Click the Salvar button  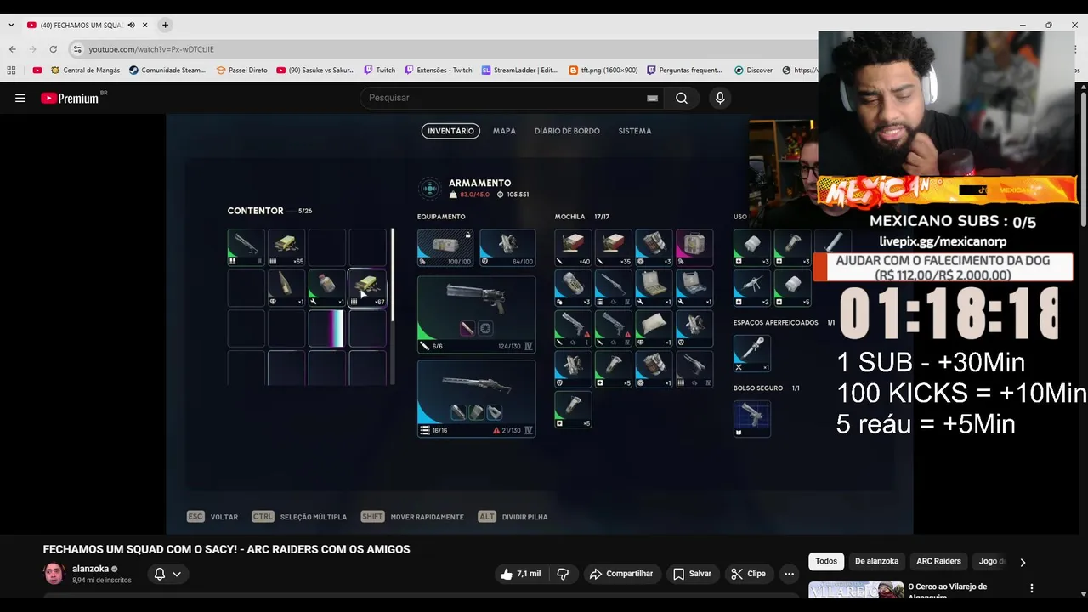click(x=692, y=574)
